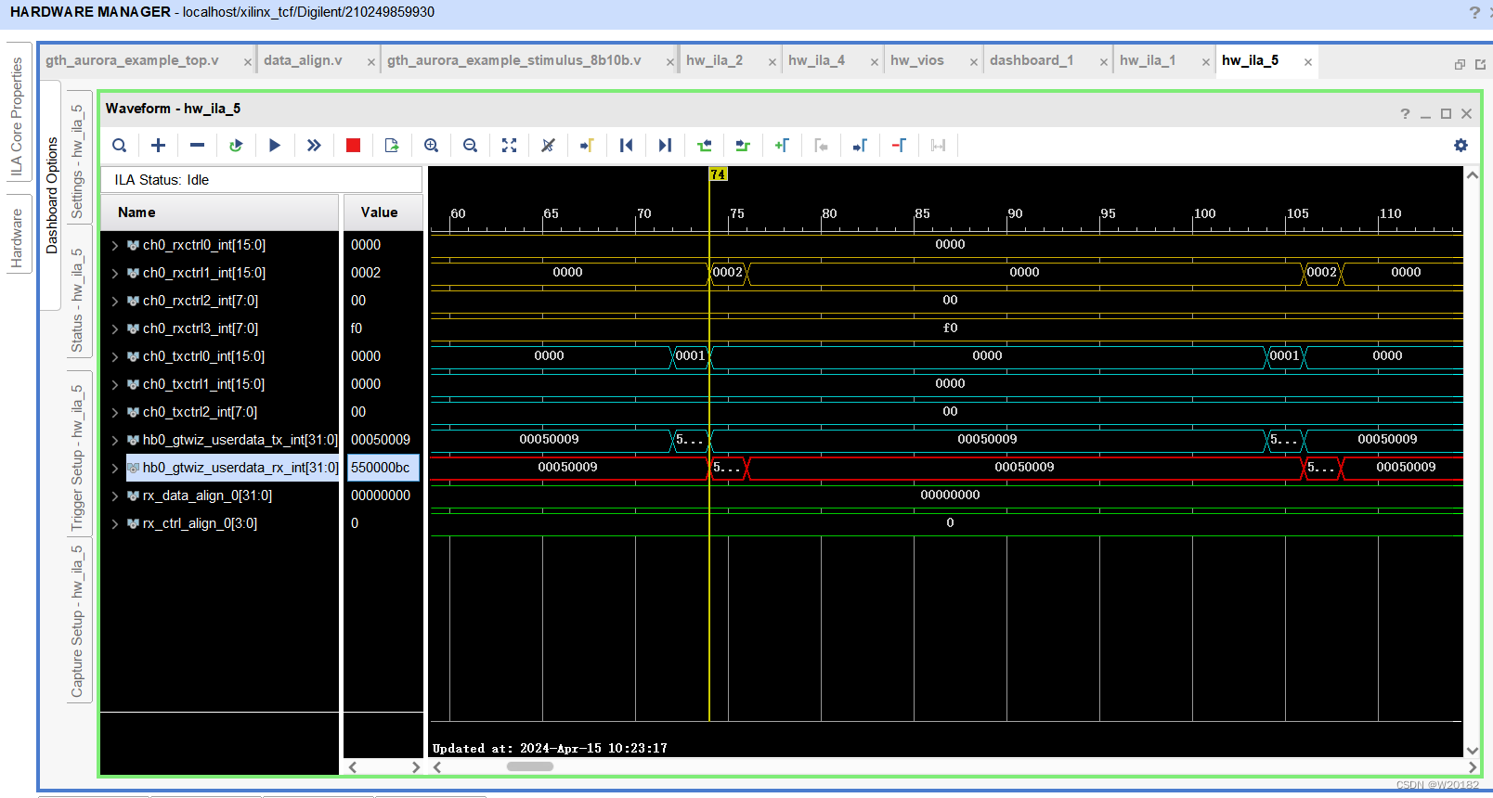Open Waveform panel help question mark
The height and width of the screenshot is (798, 1493).
point(1405,114)
